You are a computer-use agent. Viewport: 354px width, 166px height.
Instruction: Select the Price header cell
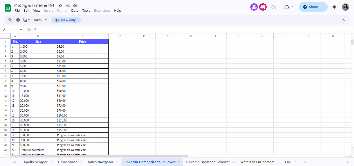tap(82, 42)
